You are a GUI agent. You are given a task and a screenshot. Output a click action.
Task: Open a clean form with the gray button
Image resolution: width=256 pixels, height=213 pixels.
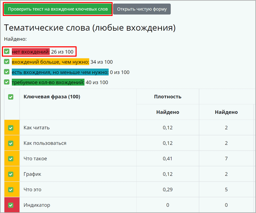pos(142,9)
